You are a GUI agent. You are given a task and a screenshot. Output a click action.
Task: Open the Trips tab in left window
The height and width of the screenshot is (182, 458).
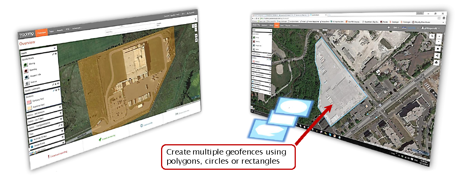point(52,31)
